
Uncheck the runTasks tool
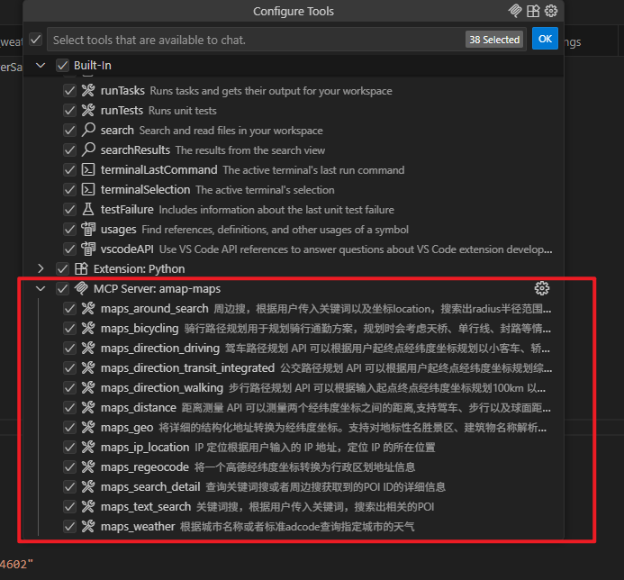pyautogui.click(x=69, y=91)
